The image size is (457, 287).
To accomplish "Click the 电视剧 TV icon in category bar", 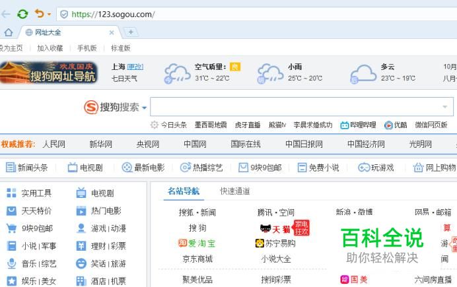I will coord(72,168).
